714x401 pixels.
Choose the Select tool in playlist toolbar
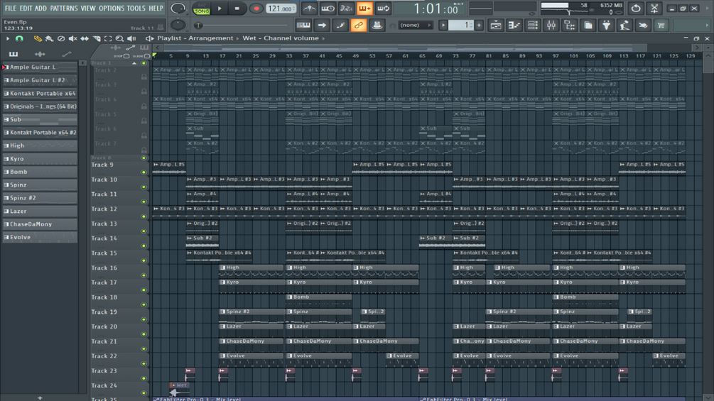pos(108,38)
